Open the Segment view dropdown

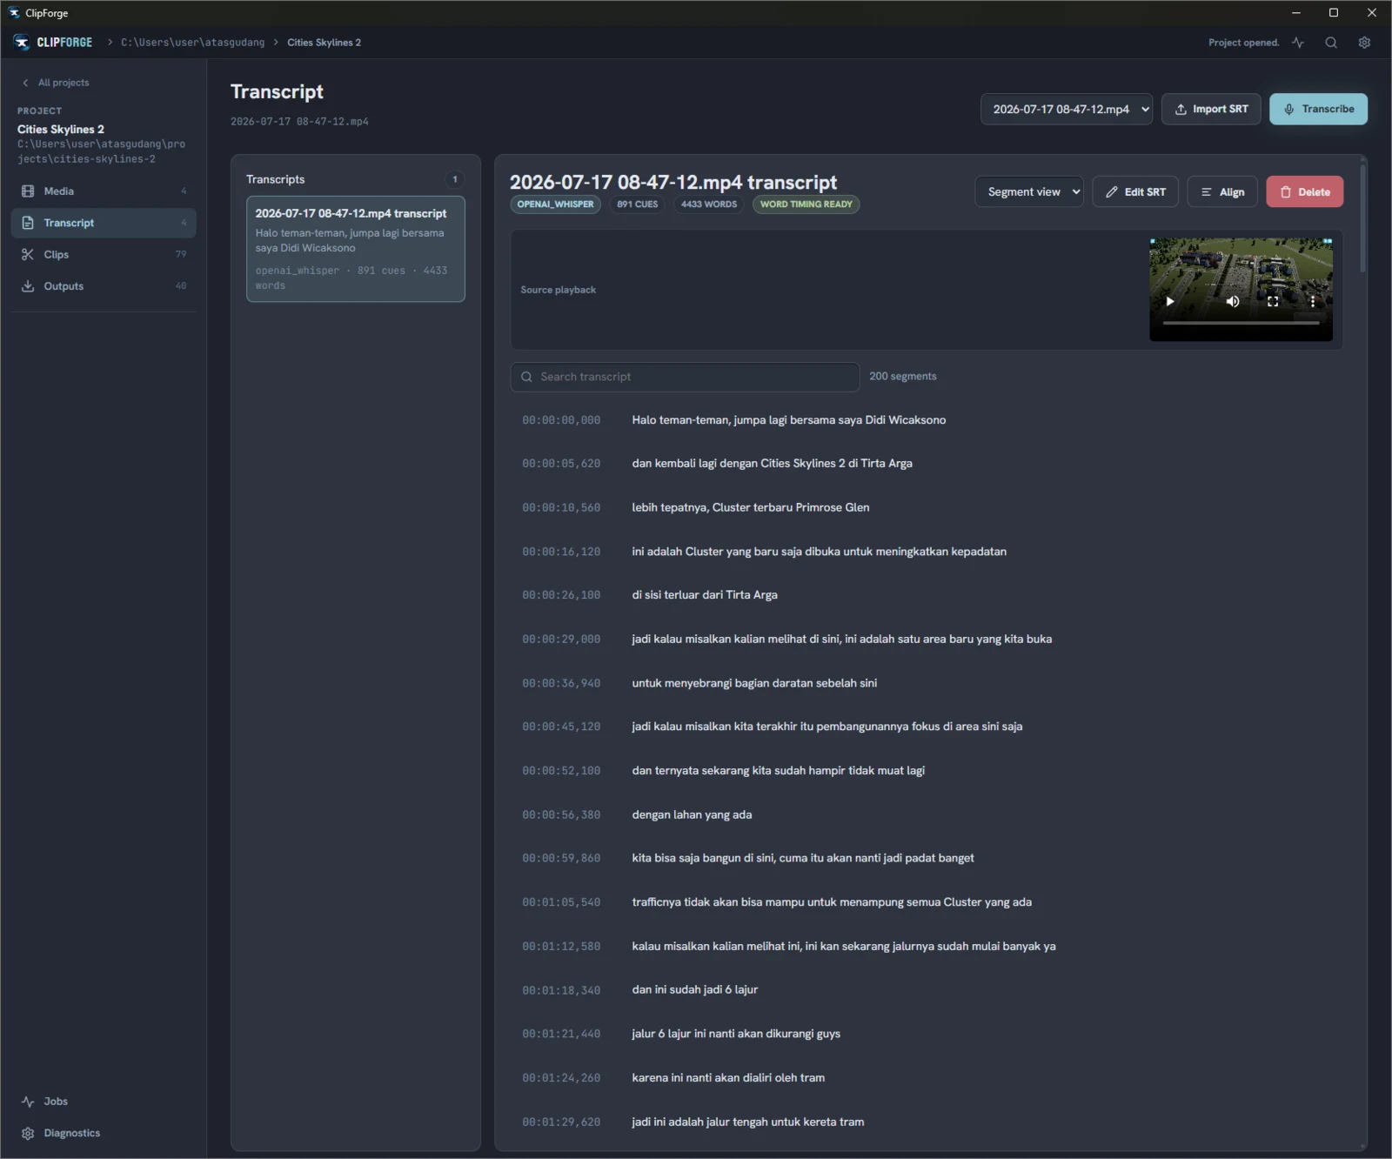pyautogui.click(x=1029, y=191)
